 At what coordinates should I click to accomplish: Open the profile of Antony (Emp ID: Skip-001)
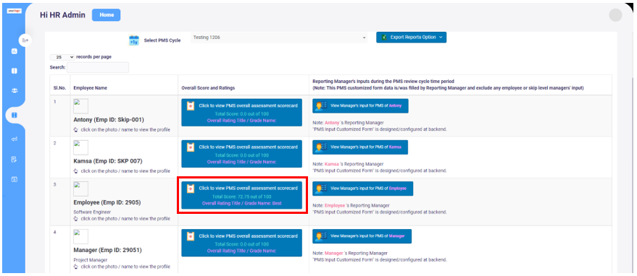(109, 119)
